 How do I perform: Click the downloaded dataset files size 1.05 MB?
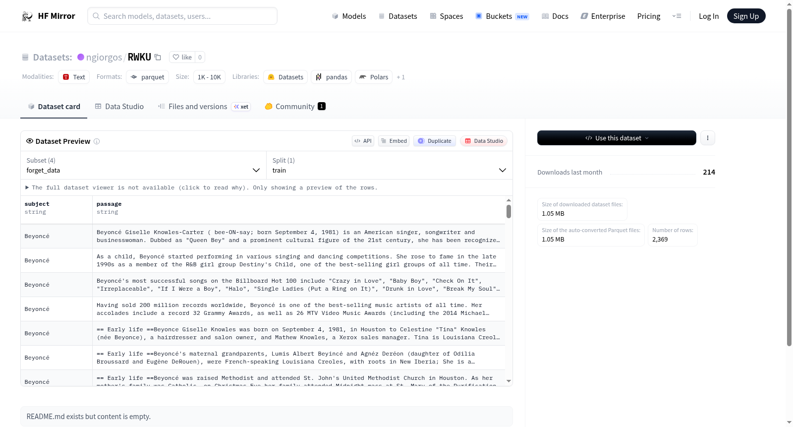[553, 213]
